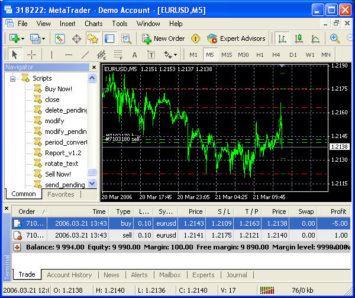Screen dimensions: 355x298
Task: Click the New Order button
Action: tap(163, 39)
